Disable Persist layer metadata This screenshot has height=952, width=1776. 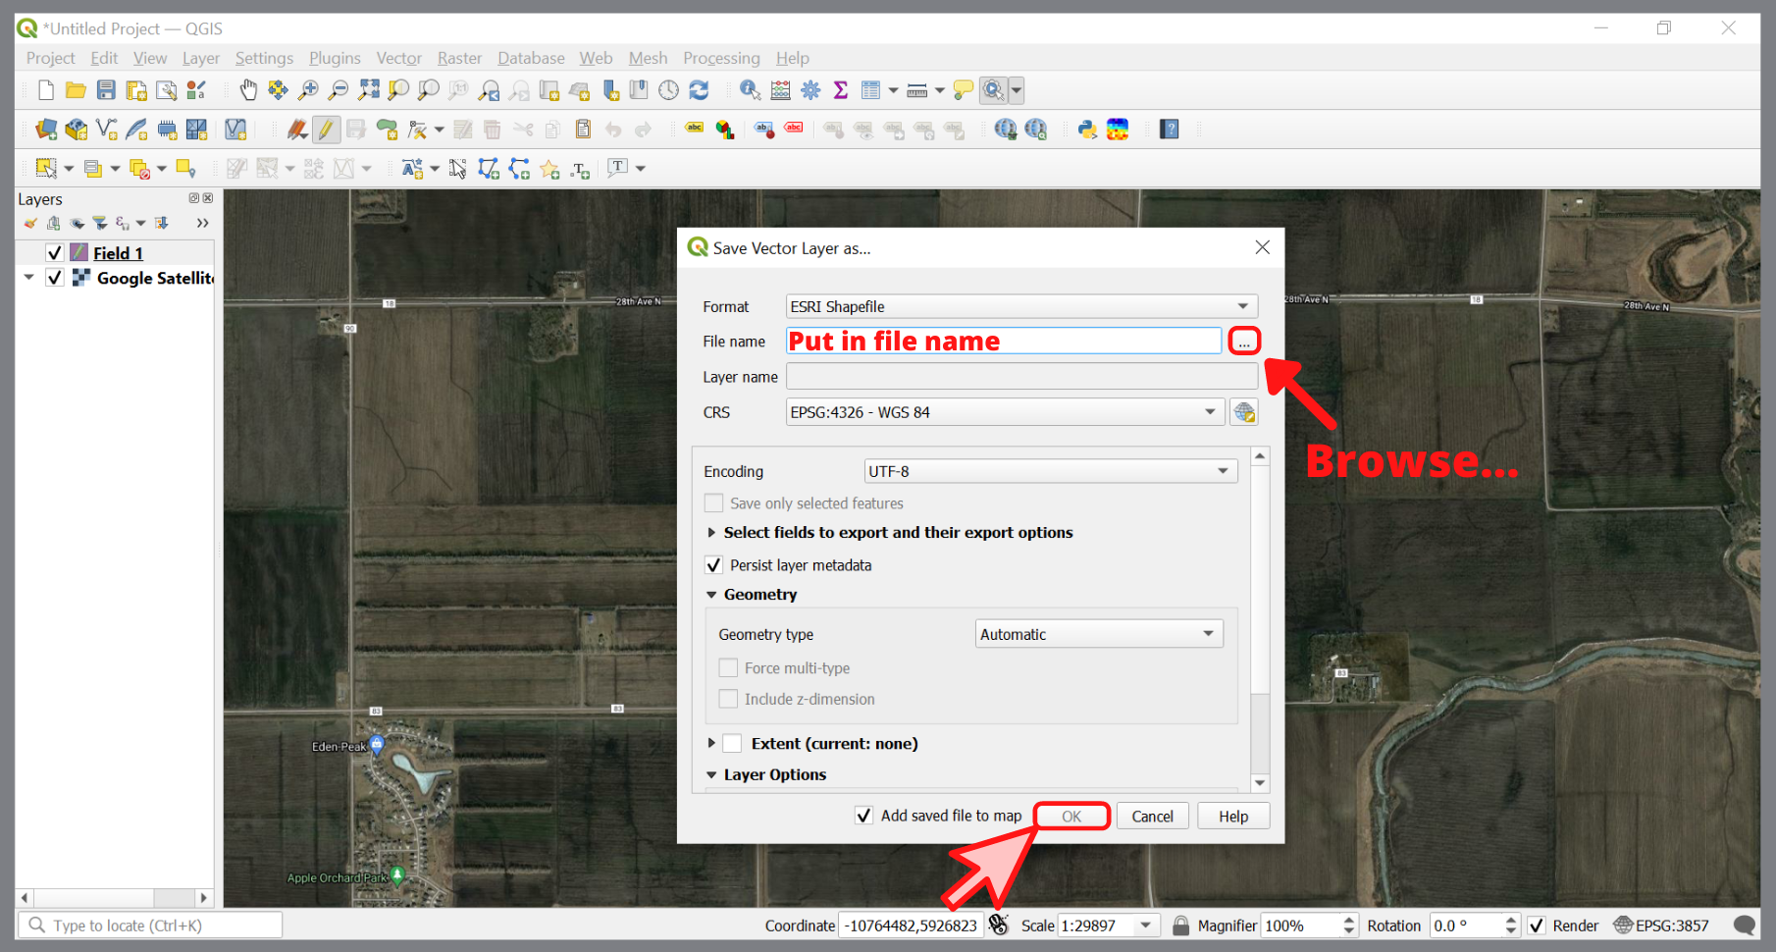[x=713, y=565]
